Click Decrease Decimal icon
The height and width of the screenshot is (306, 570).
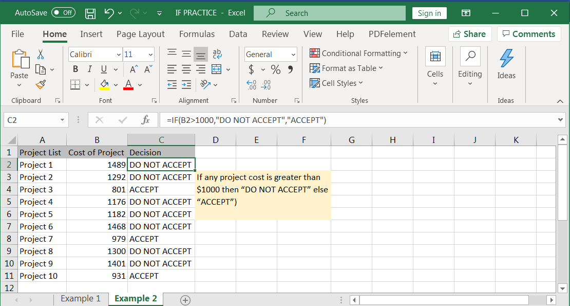tap(266, 85)
